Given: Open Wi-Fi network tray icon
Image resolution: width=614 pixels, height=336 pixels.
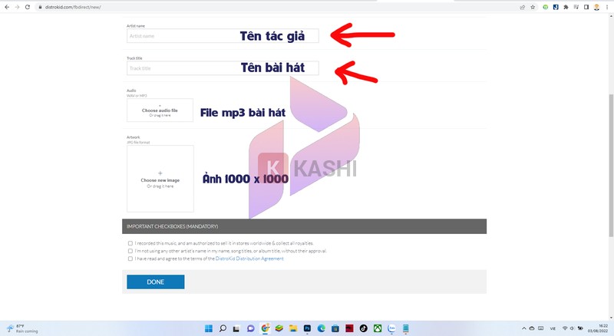Looking at the screenshot, I should [x=565, y=328].
